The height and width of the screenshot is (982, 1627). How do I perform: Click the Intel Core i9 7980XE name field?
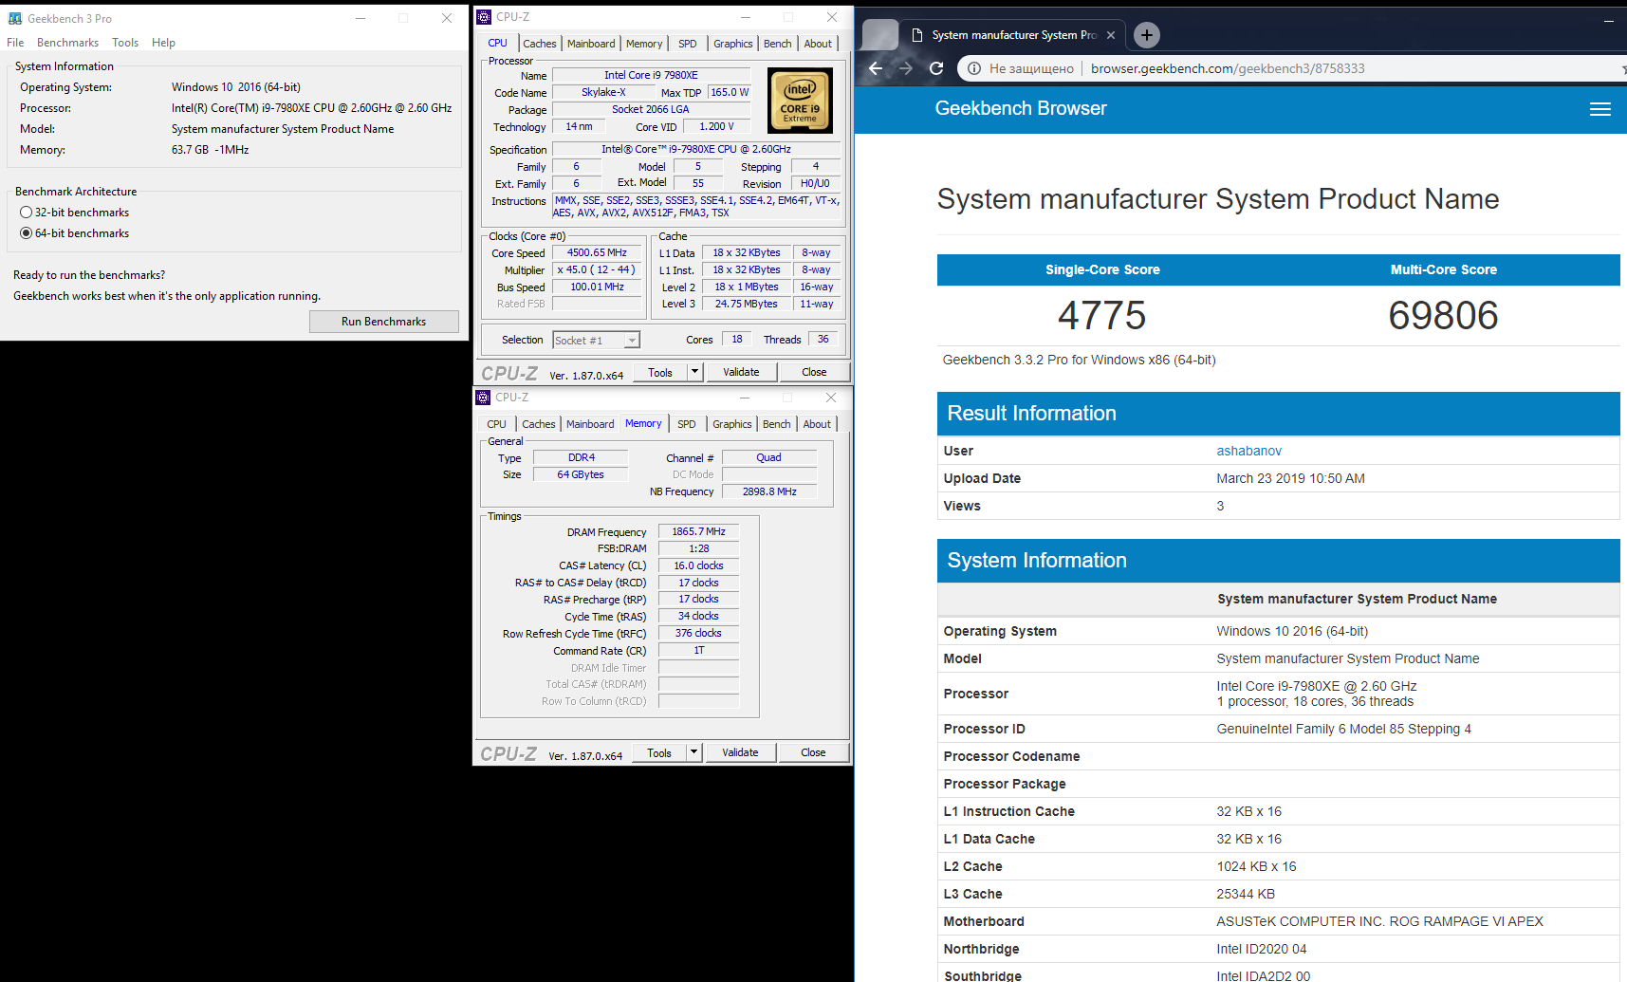651,75
